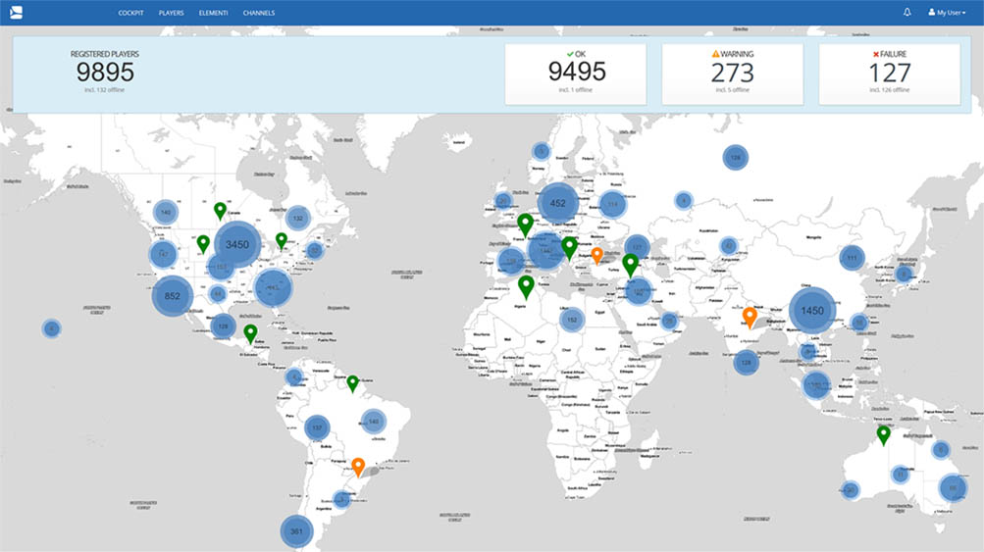The image size is (984, 552).
Task: Expand the cluster over Oman
Action: (669, 322)
